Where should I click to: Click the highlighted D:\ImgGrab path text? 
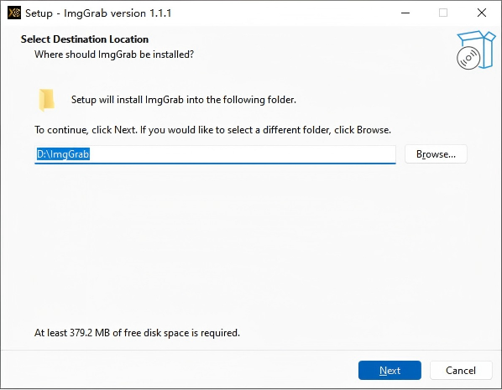(x=63, y=154)
